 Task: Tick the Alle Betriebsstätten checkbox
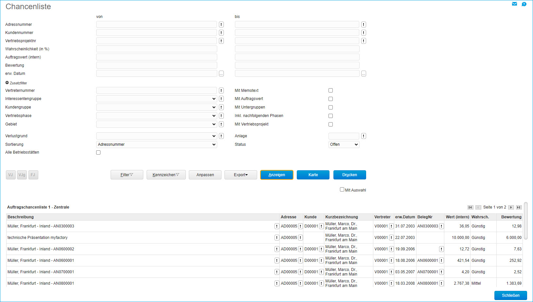(x=98, y=152)
